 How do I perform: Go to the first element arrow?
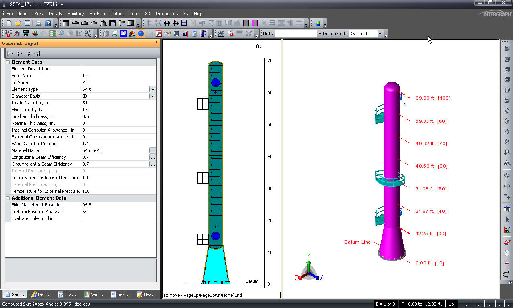[x=10, y=54]
